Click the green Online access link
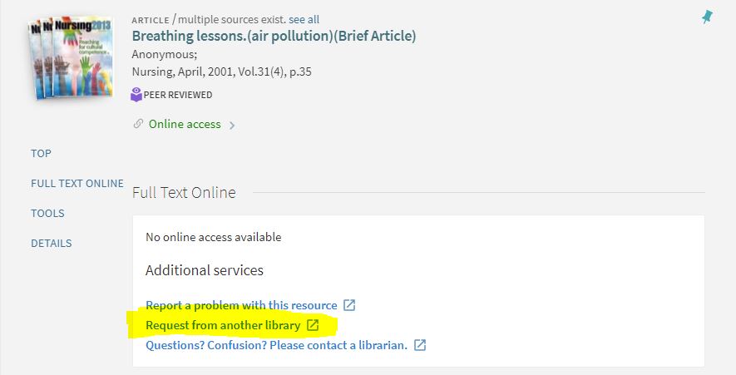 185,124
